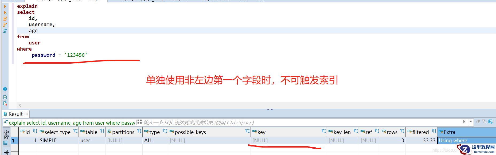Select the Using where cell
Screen dimensions: 496x155
[x=466, y=141]
